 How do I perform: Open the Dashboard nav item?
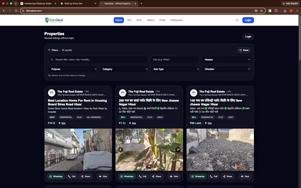[x=176, y=20]
